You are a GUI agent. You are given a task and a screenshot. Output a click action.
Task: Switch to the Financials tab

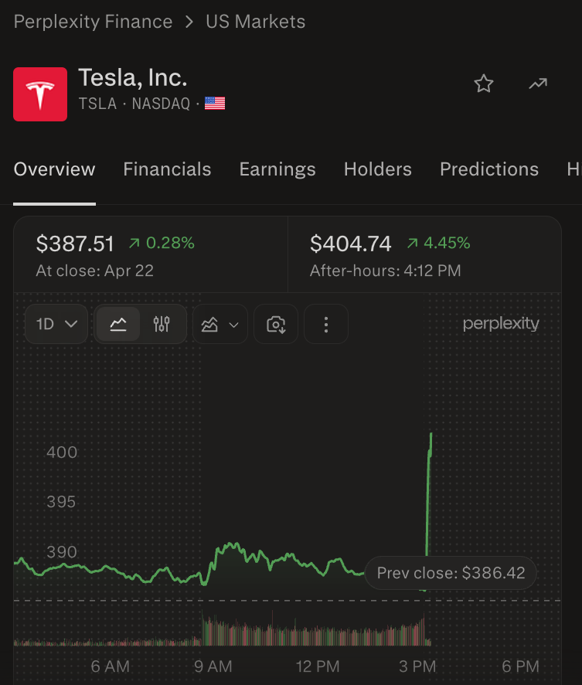point(167,169)
